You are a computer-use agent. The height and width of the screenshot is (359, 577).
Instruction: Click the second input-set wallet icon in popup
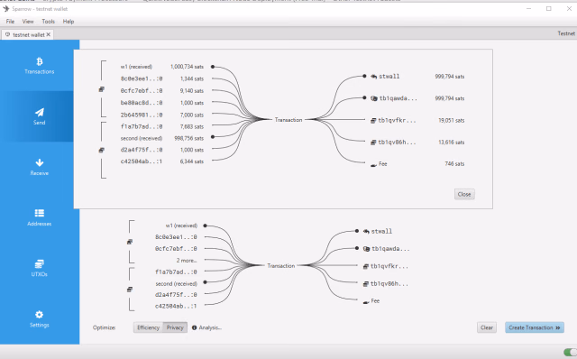[x=102, y=150]
